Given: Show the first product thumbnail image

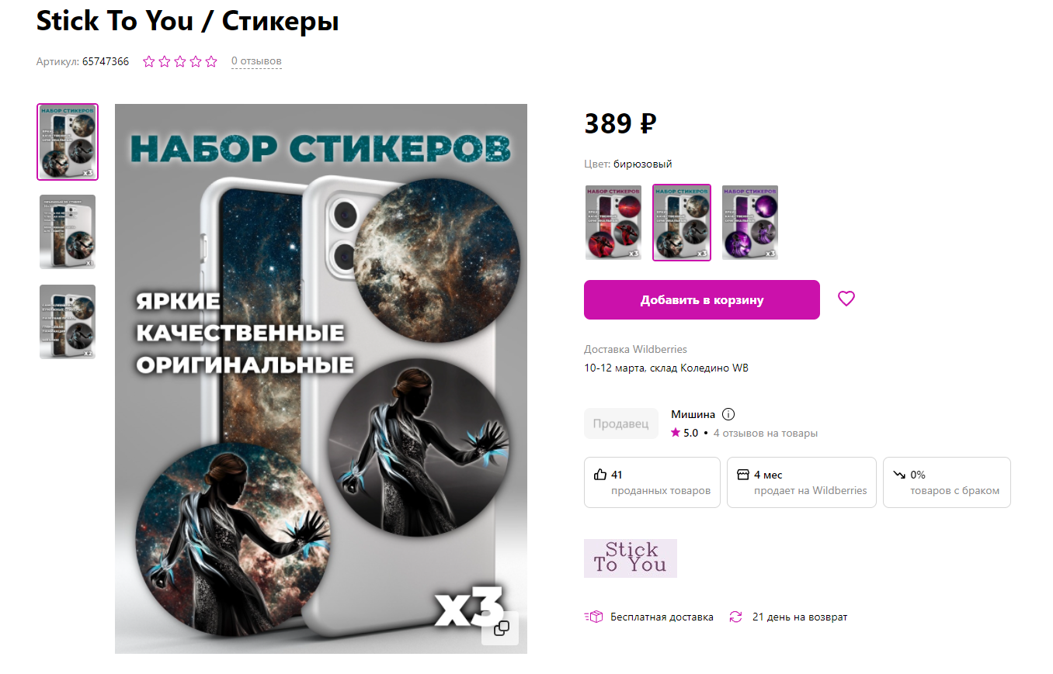Looking at the screenshot, I should pos(68,142).
